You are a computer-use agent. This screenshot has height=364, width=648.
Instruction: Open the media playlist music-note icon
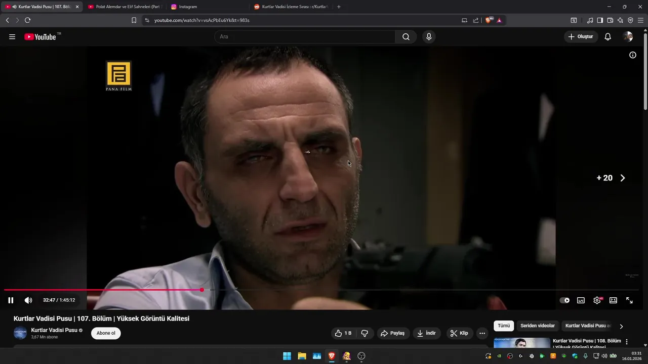tap(590, 20)
